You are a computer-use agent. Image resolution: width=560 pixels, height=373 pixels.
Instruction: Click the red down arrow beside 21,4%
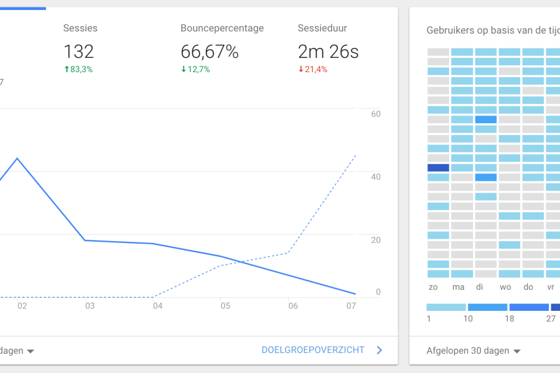coord(301,69)
